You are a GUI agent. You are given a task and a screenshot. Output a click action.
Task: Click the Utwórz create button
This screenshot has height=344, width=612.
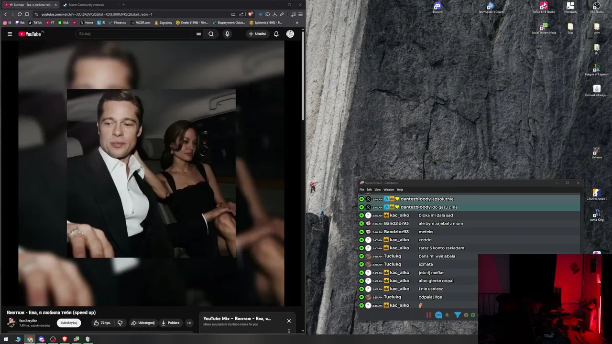pos(257,34)
